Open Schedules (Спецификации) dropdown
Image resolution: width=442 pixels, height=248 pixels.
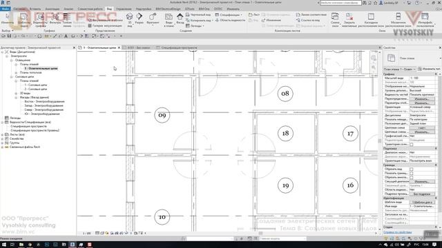point(229,14)
